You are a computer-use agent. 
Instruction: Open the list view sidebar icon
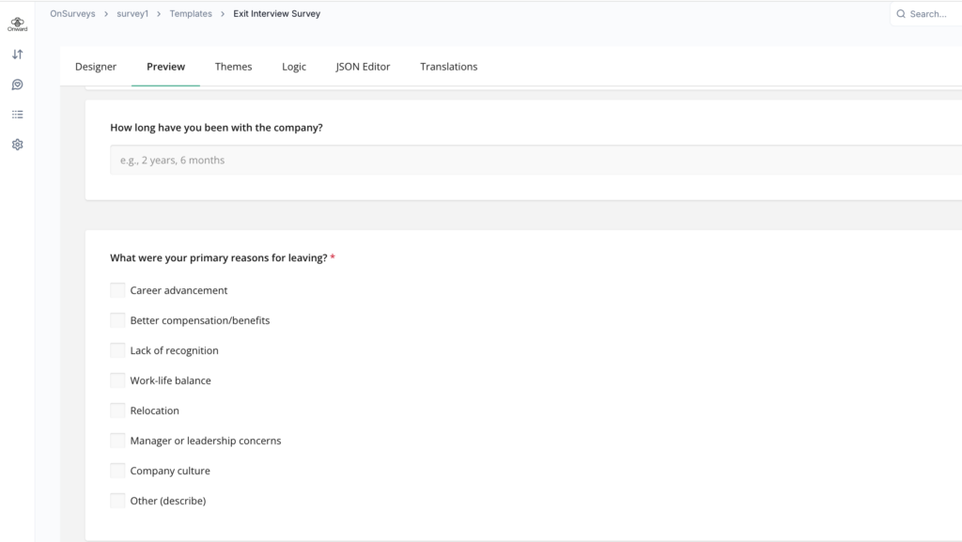click(17, 115)
